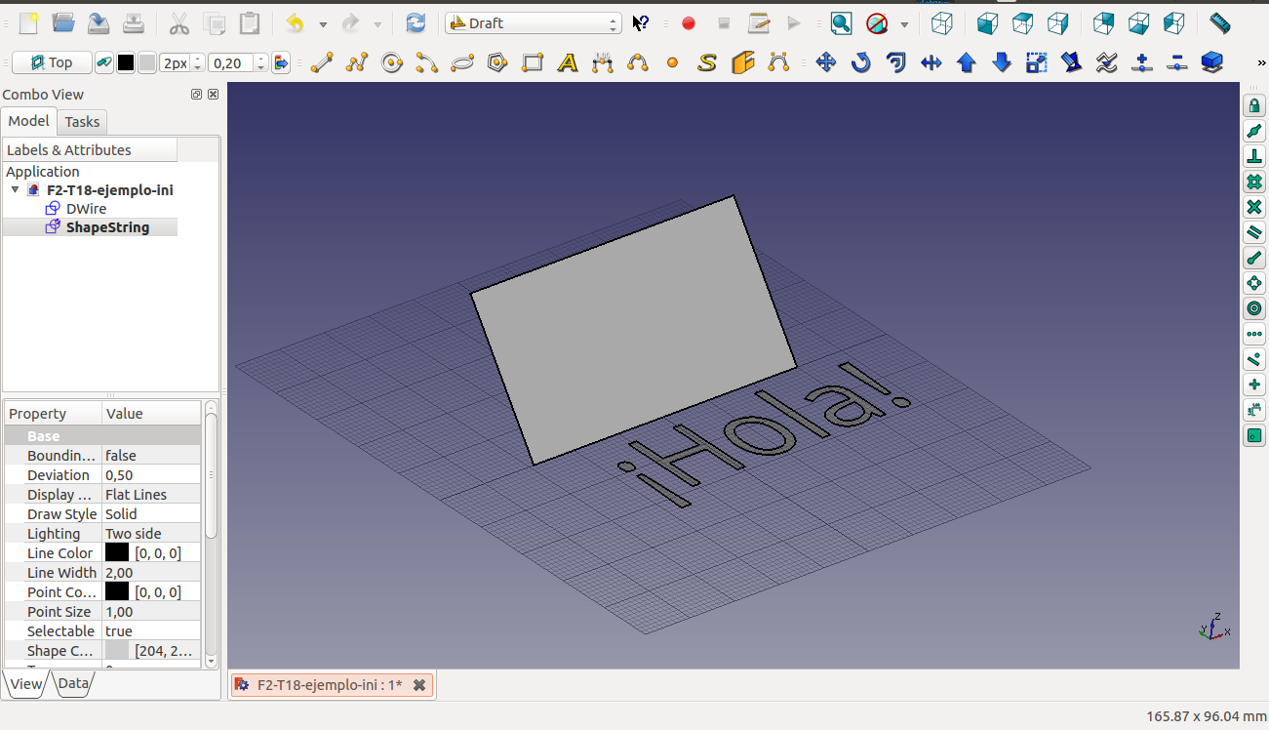Collapse the F2-T18-ejemplo-ini document tree
The width and height of the screenshot is (1269, 730).
[16, 190]
